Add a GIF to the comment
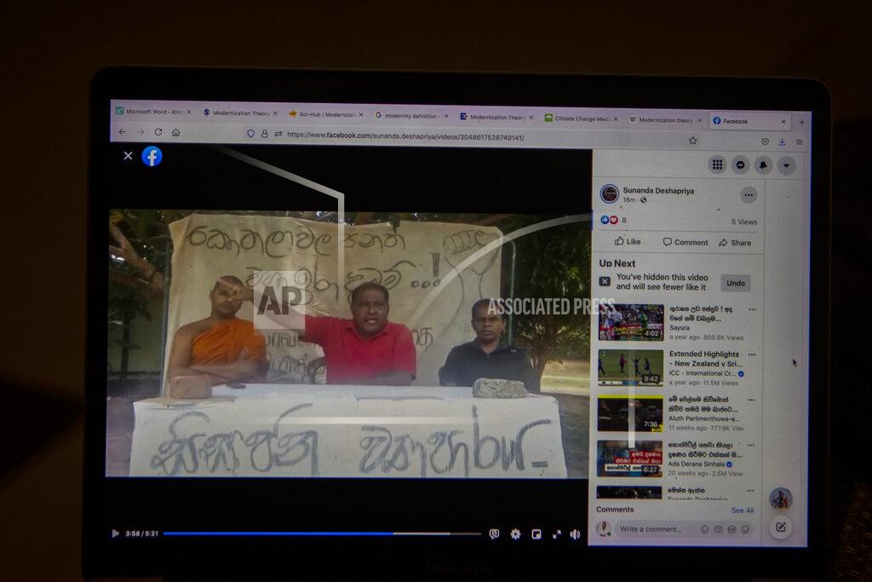Viewport: 872px width, 582px height. [731, 530]
